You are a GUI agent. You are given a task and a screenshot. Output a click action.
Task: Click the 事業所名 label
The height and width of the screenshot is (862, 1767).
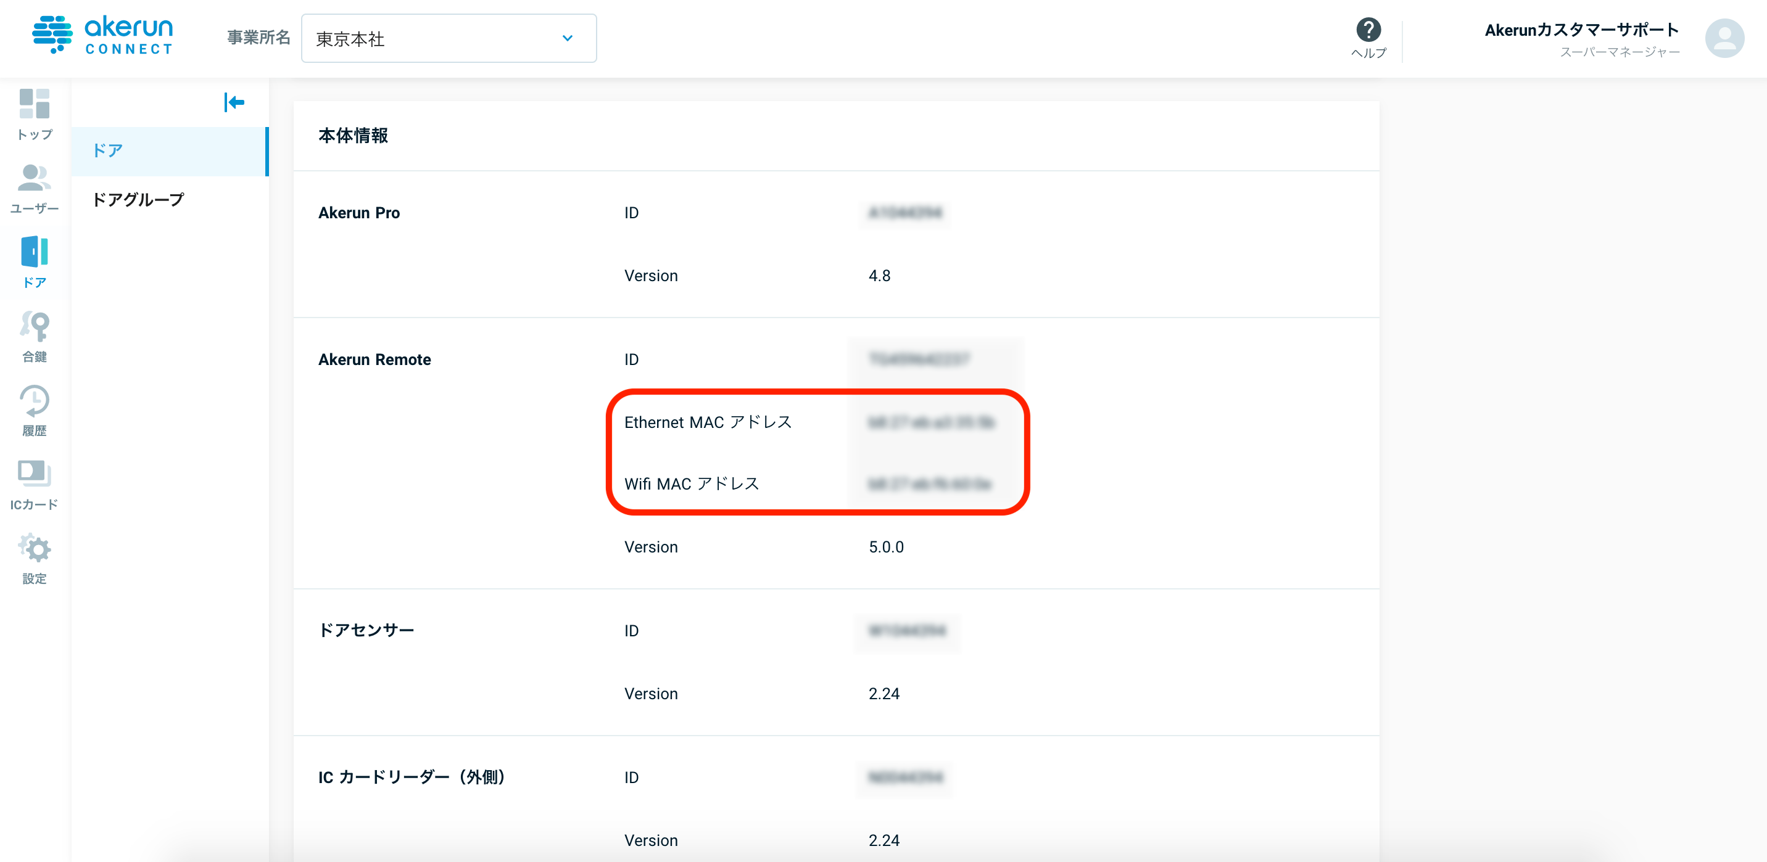tap(259, 38)
